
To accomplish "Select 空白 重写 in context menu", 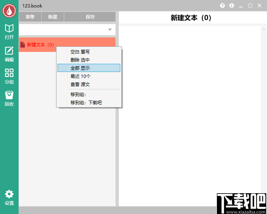I will pyautogui.click(x=89, y=52).
